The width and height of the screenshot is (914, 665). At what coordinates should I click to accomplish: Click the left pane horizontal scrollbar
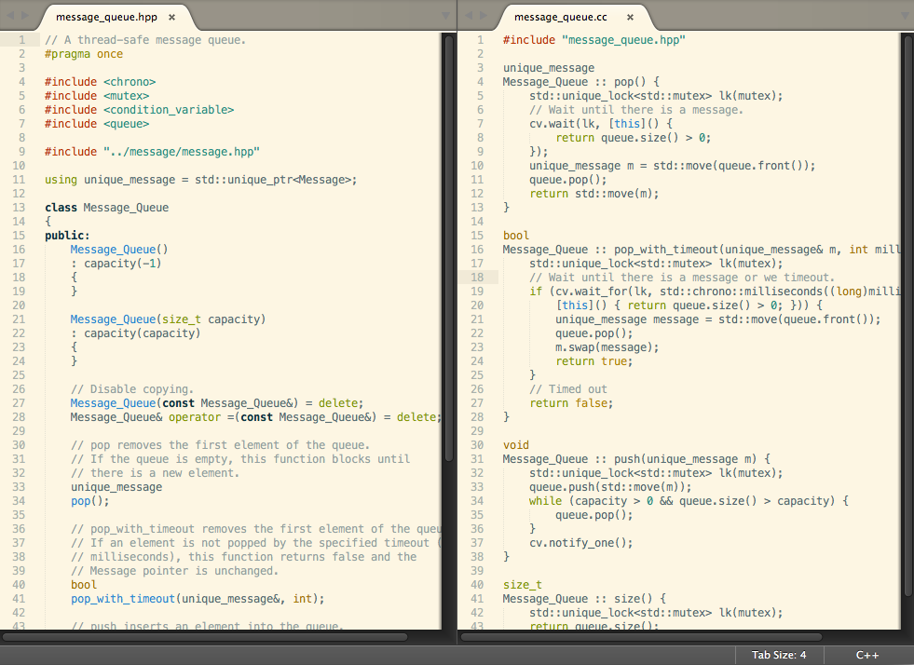[205, 637]
